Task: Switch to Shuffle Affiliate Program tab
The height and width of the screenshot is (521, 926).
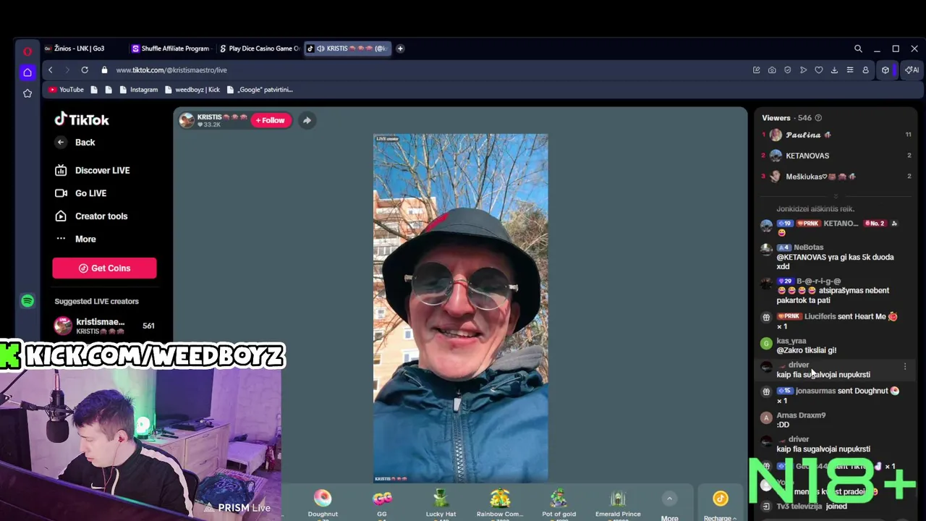Action: (x=171, y=48)
